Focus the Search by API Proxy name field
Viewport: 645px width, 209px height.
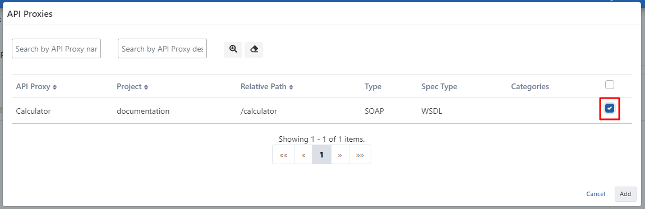(56, 48)
